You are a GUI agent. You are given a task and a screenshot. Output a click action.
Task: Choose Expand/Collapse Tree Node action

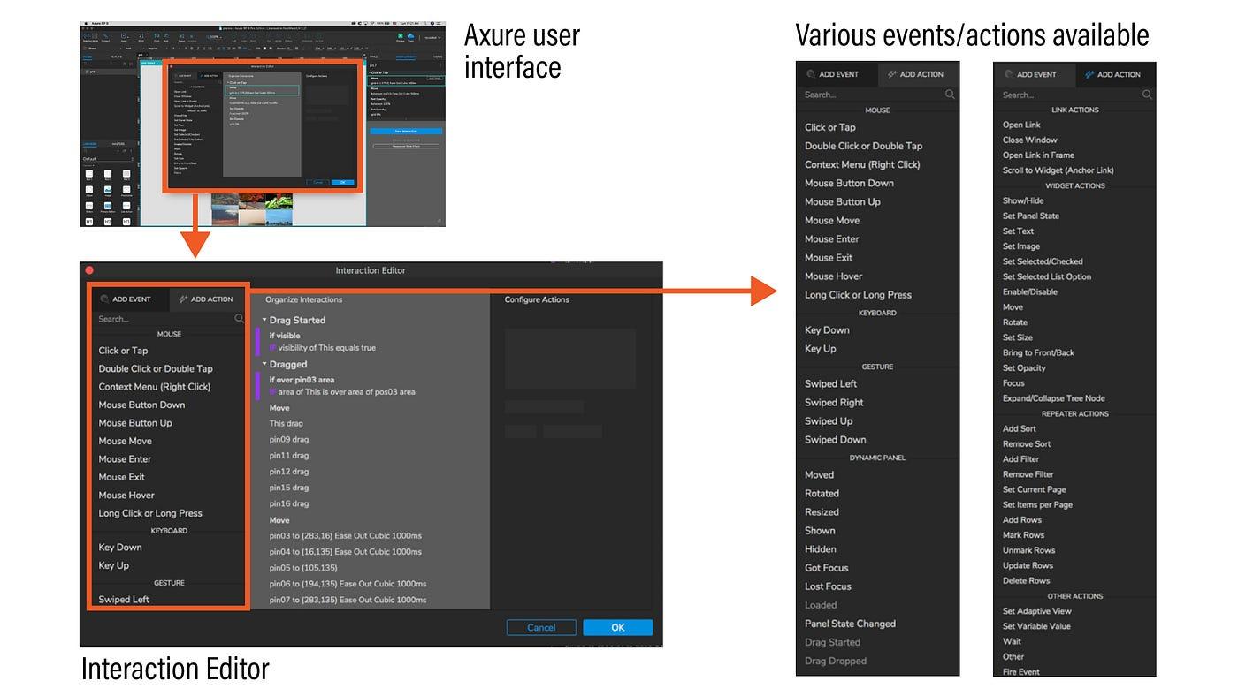[1053, 398]
